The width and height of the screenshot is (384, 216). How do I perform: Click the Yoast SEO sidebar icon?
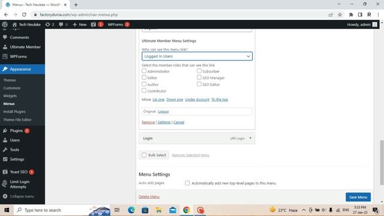5,172
